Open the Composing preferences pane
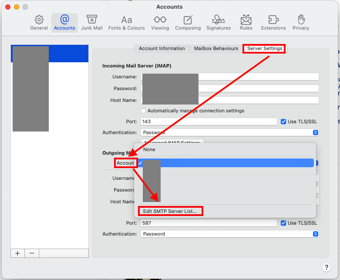Viewport: 340px width, 280px height. pyautogui.click(x=188, y=23)
